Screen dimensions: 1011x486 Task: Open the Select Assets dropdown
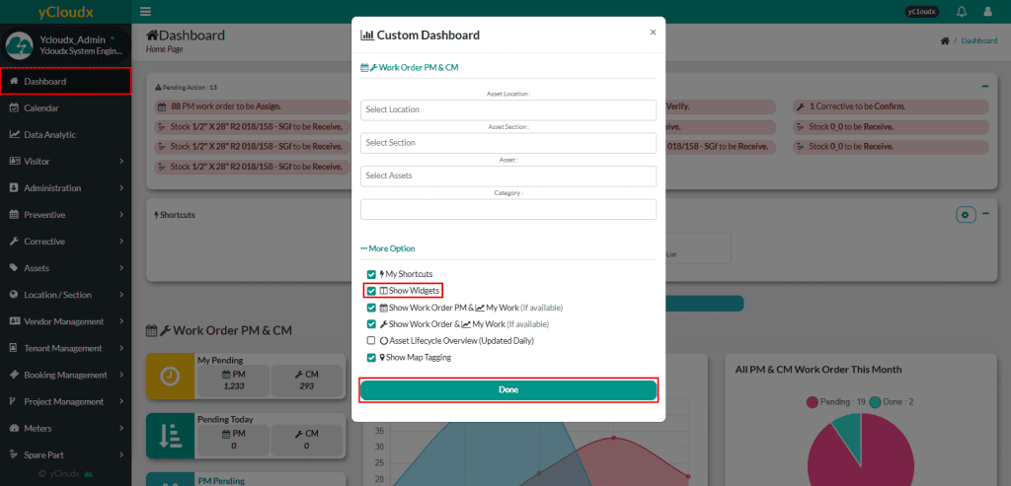tap(507, 175)
